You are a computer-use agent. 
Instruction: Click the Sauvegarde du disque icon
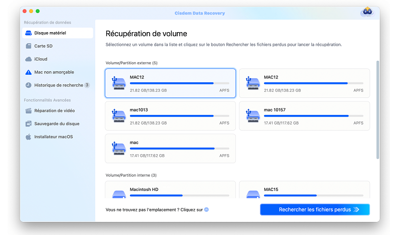click(x=29, y=124)
